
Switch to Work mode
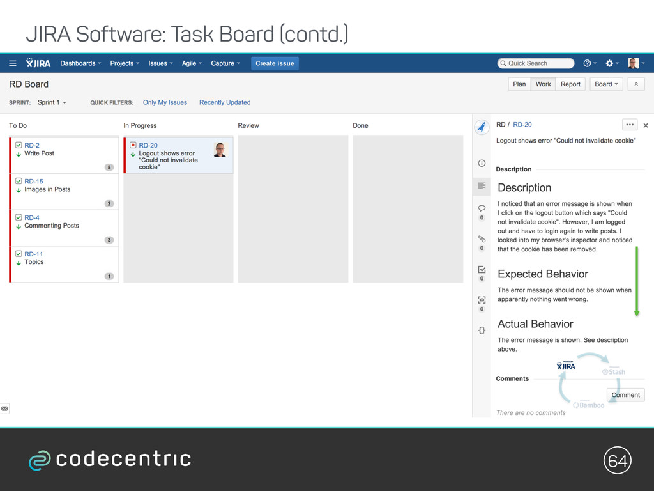[x=543, y=84]
